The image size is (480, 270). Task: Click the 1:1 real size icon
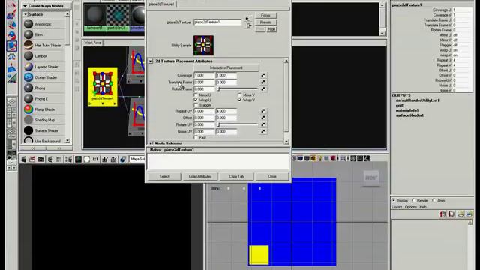tap(95, 159)
